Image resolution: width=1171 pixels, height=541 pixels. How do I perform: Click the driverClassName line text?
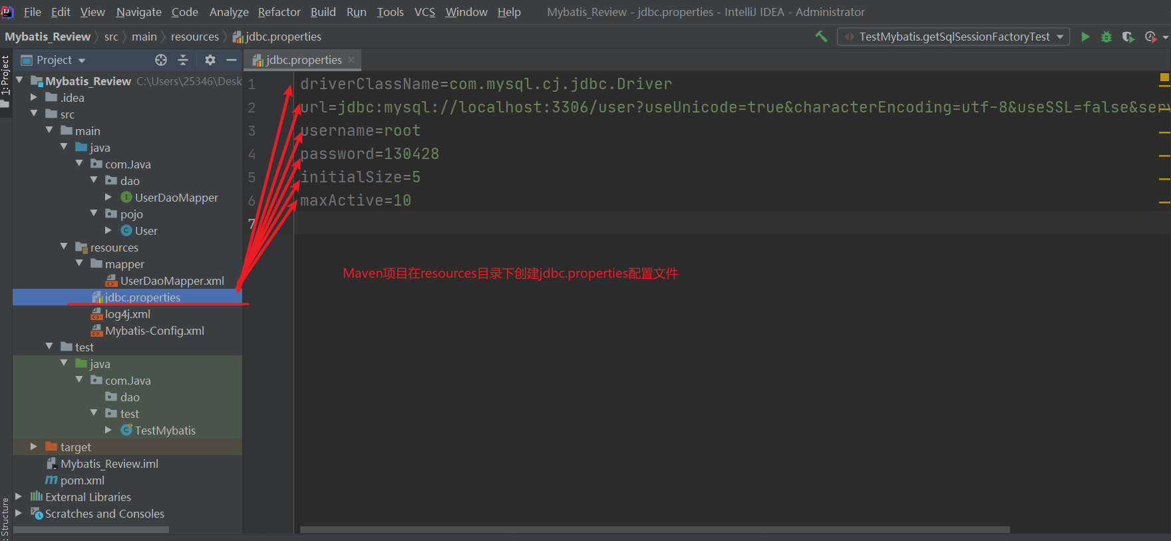pyautogui.click(x=486, y=84)
